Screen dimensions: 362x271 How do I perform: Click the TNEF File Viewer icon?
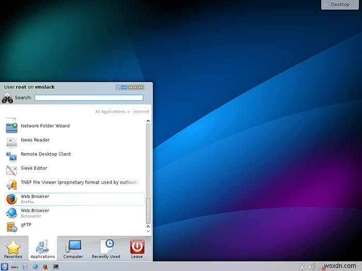click(x=11, y=185)
